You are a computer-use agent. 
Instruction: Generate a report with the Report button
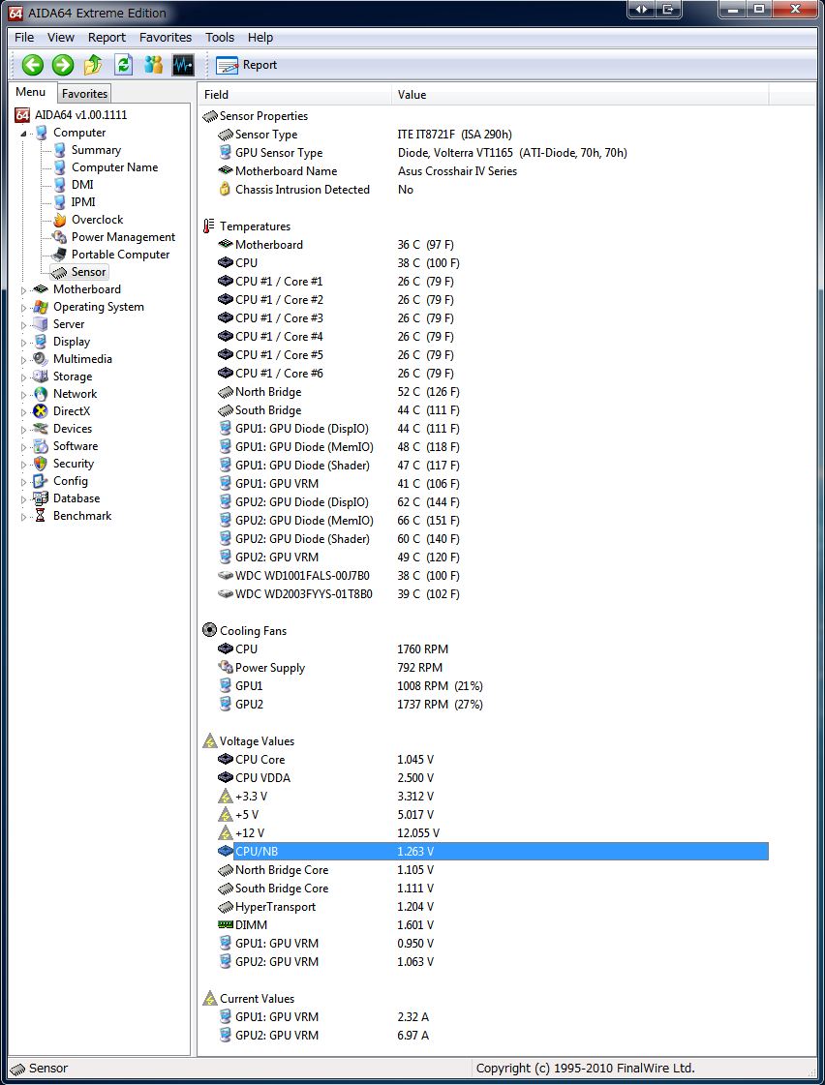(246, 65)
